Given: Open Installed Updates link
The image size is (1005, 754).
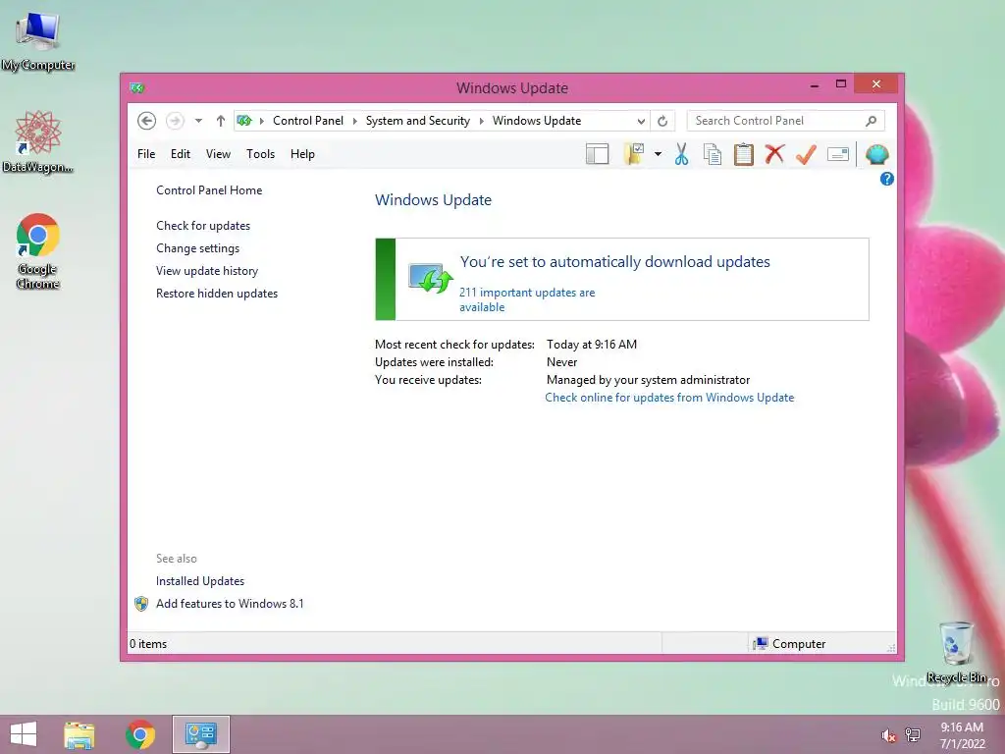Looking at the screenshot, I should pos(200,581).
